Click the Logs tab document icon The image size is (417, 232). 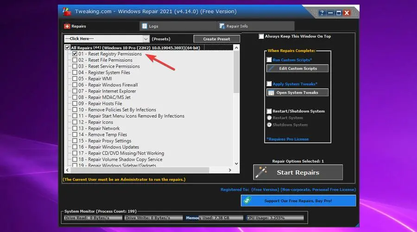click(144, 26)
